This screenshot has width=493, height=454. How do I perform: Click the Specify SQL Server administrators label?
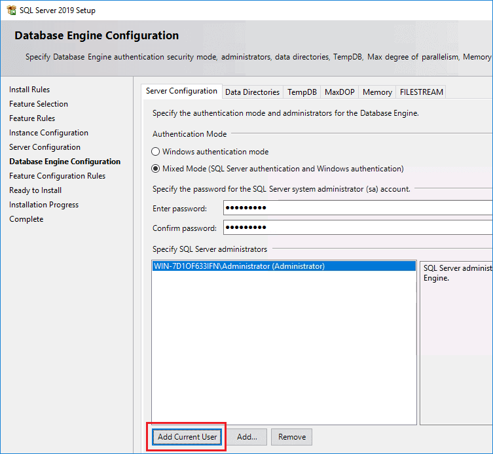(210, 249)
